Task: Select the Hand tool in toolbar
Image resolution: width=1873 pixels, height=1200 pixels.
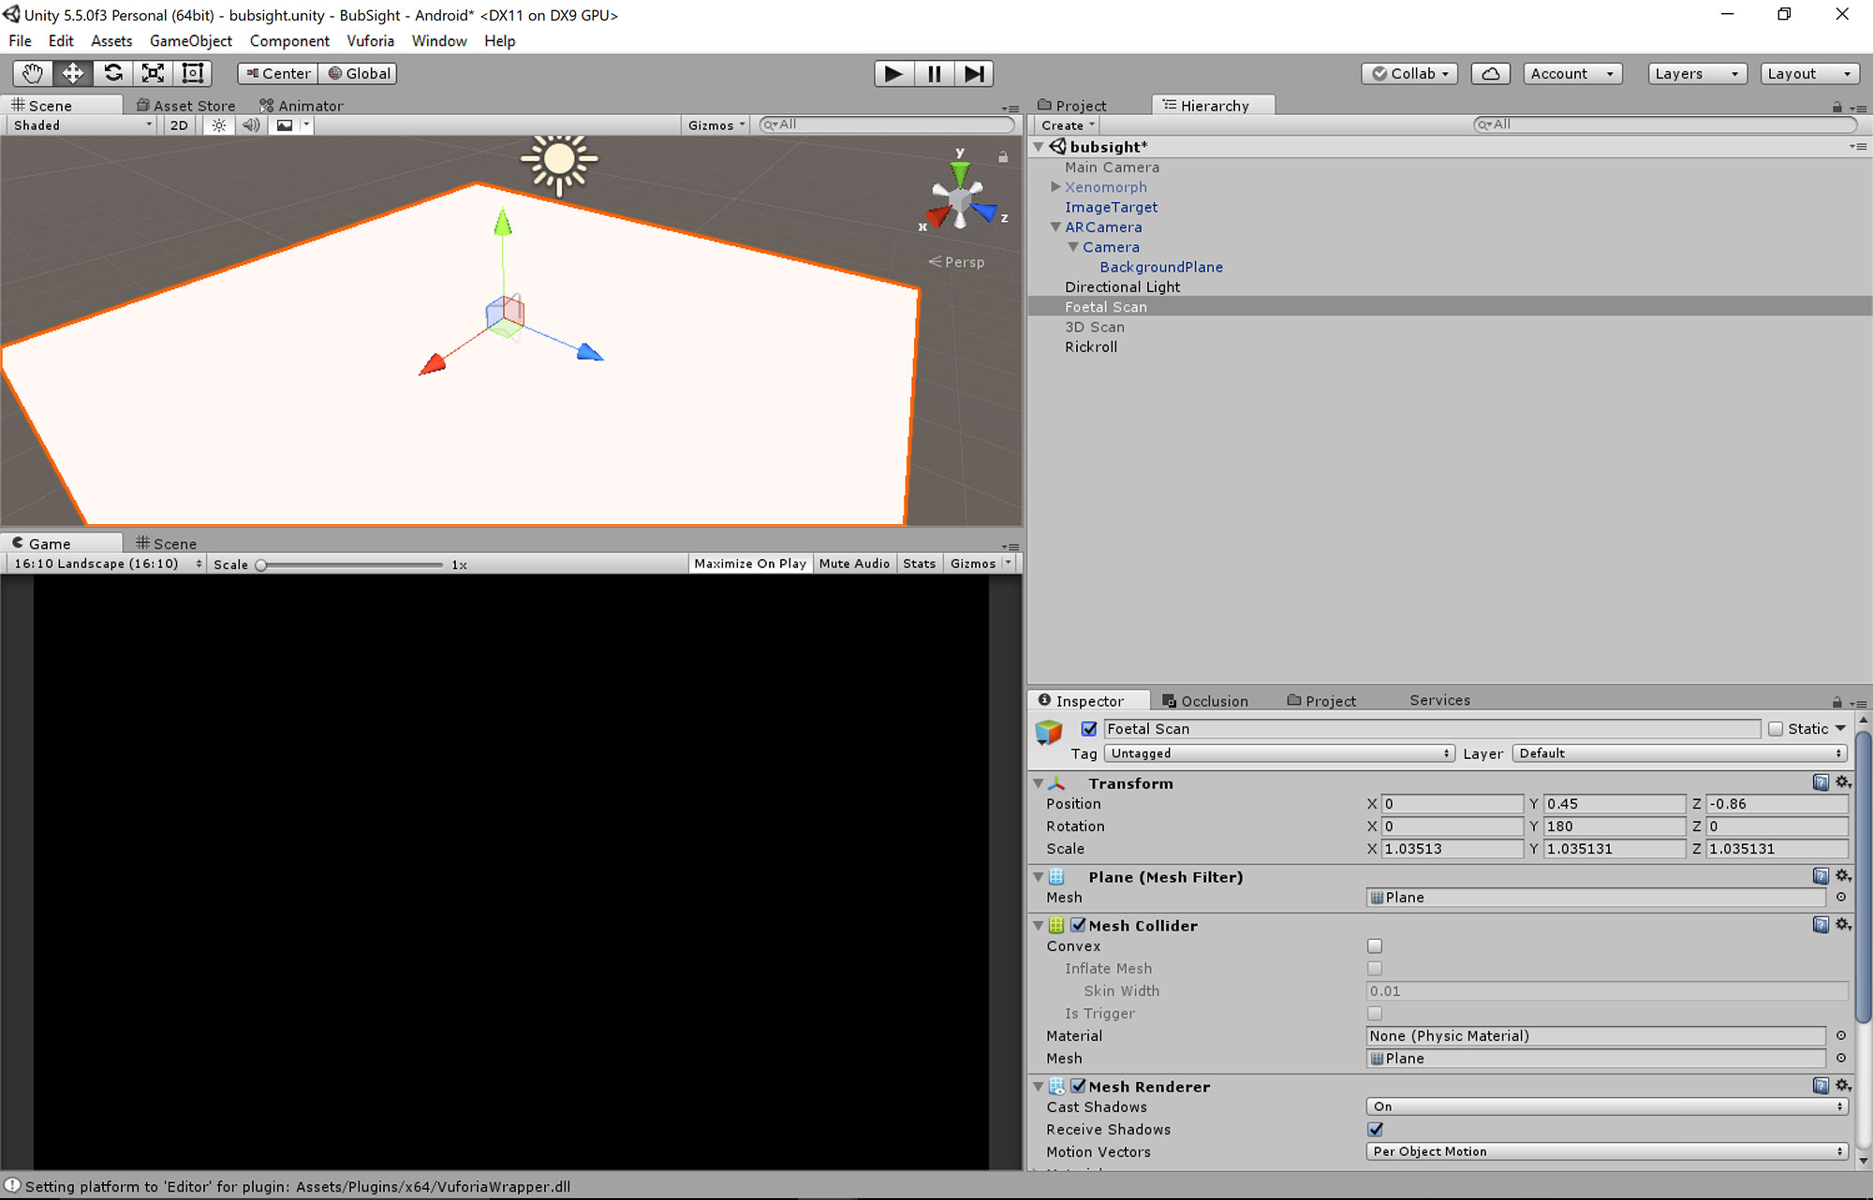Action: click(33, 73)
